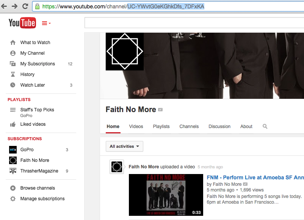Click the '1,696 views' text
The image size is (304, 220).
[252, 190]
